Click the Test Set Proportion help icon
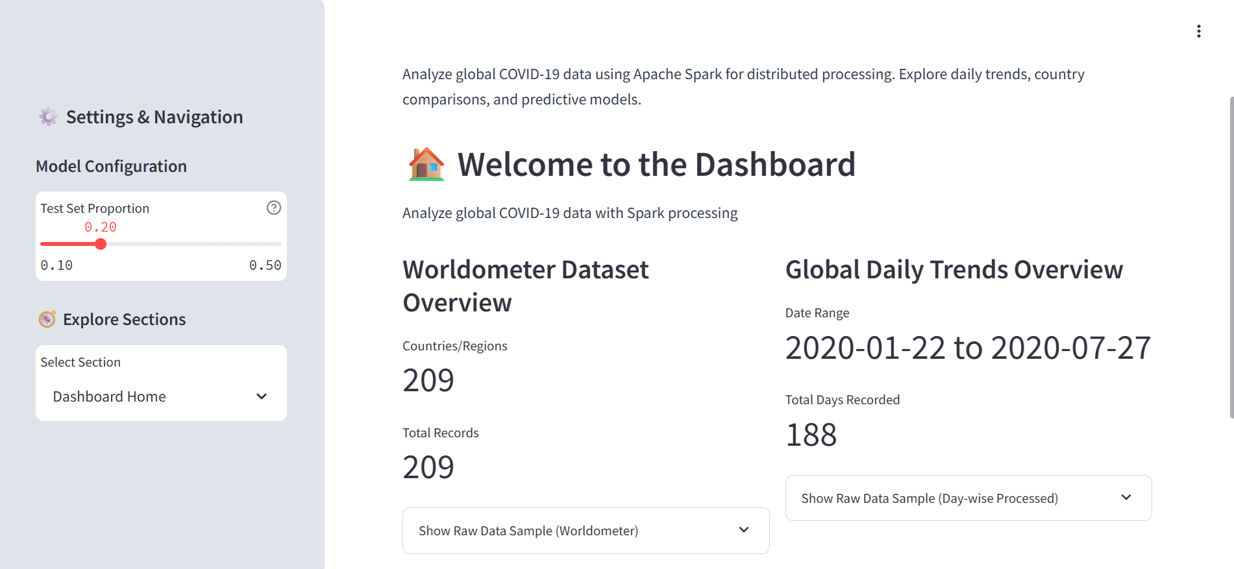Screen dimensions: 1234x569 (274, 208)
